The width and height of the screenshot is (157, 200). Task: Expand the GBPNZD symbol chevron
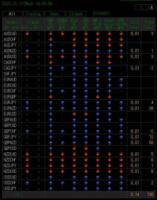pyautogui.click(x=19, y=143)
